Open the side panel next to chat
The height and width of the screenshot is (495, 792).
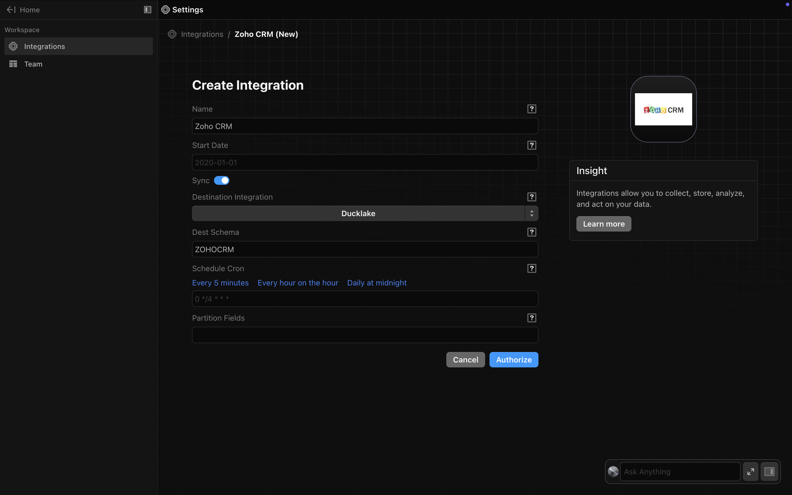(x=769, y=471)
